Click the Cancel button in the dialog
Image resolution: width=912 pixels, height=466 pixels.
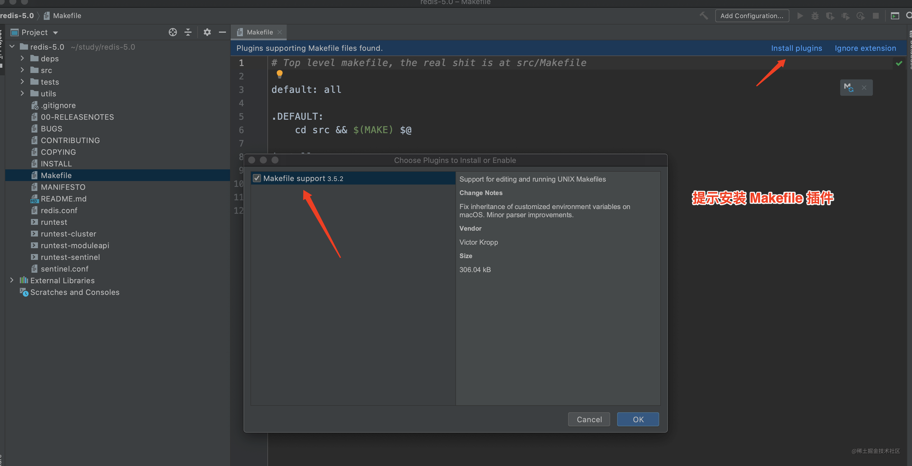(589, 419)
